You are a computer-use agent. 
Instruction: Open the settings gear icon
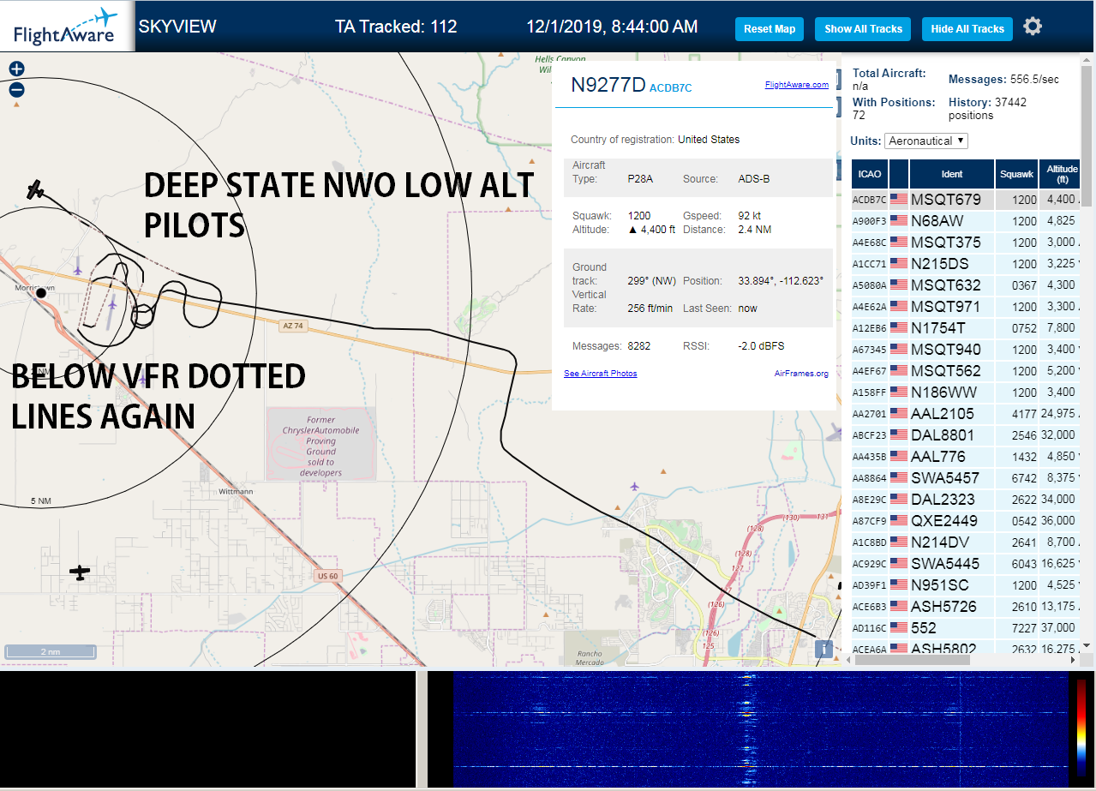(1033, 27)
